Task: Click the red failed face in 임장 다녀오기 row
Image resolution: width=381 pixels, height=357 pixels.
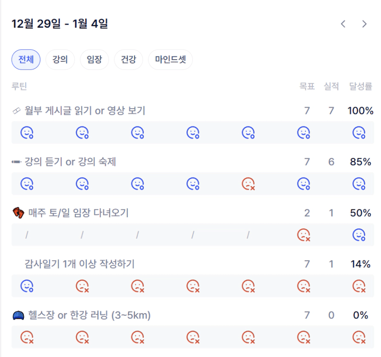Action: click(x=303, y=235)
